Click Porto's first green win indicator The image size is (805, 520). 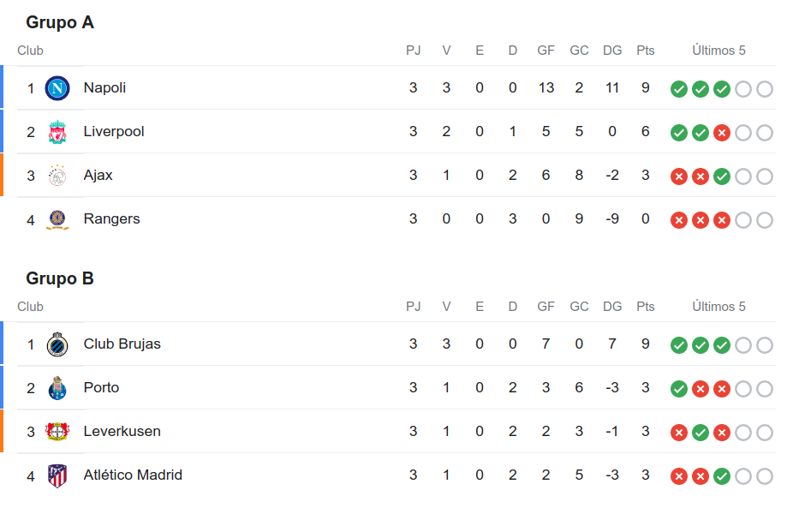(x=679, y=389)
